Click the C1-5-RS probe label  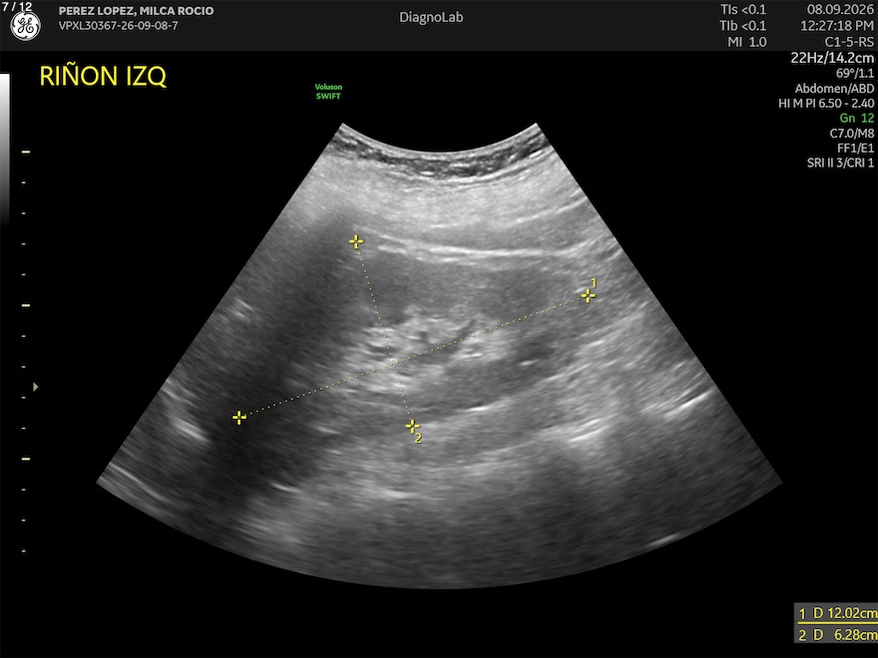pos(849,42)
